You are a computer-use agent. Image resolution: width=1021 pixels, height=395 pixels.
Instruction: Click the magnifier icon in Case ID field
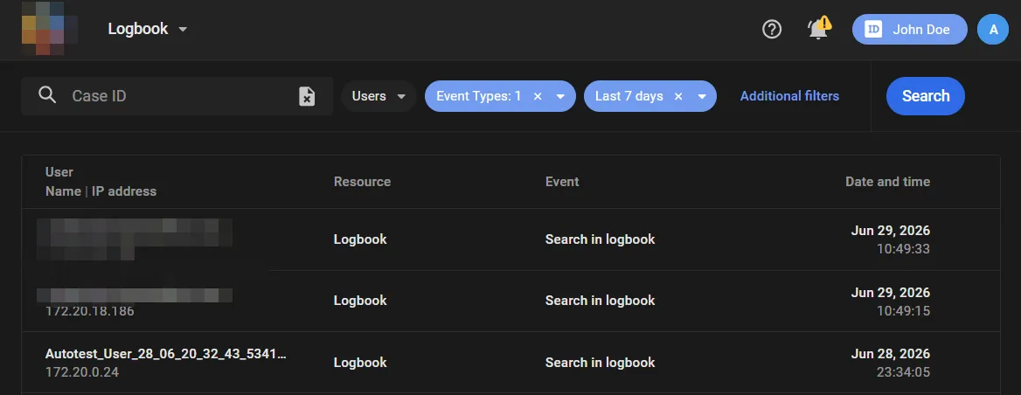pyautogui.click(x=47, y=95)
